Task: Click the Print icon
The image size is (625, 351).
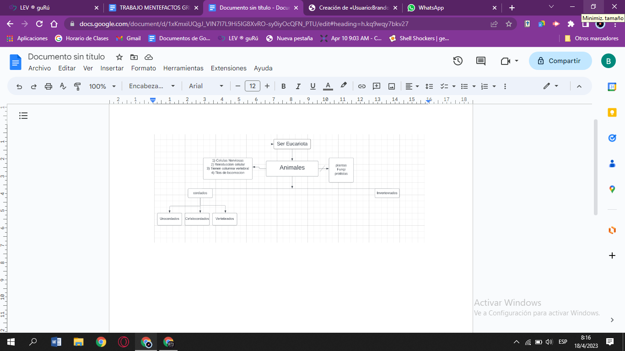Action: [x=48, y=86]
